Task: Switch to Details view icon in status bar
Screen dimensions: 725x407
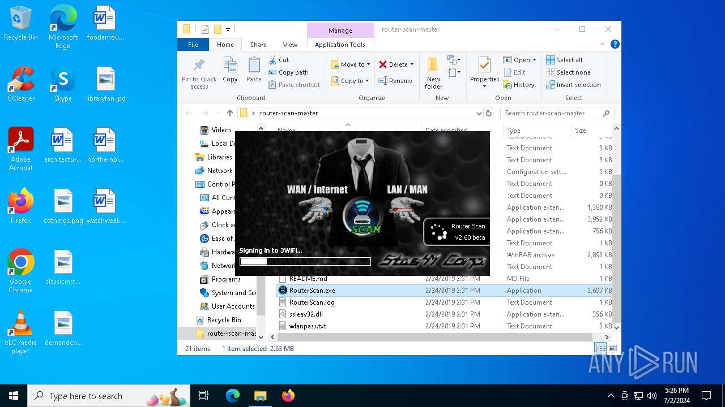Action: [600, 349]
